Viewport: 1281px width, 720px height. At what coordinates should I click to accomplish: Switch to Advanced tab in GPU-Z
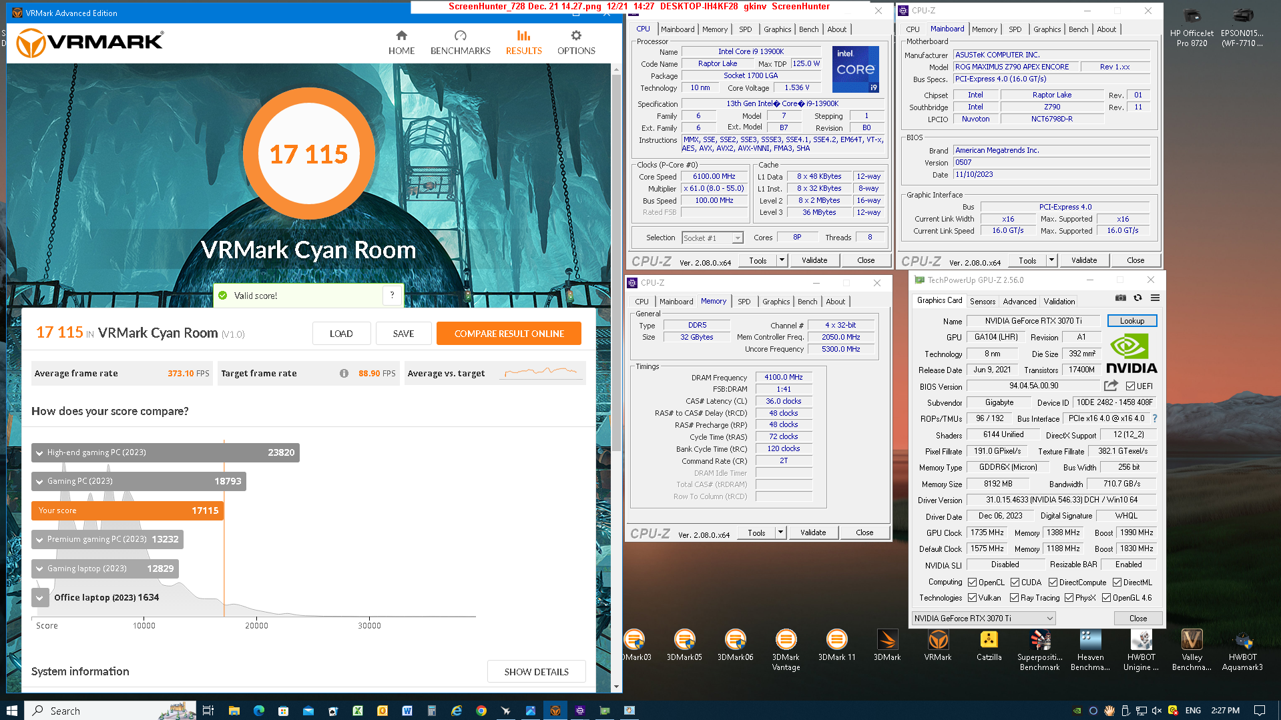pos(1019,302)
